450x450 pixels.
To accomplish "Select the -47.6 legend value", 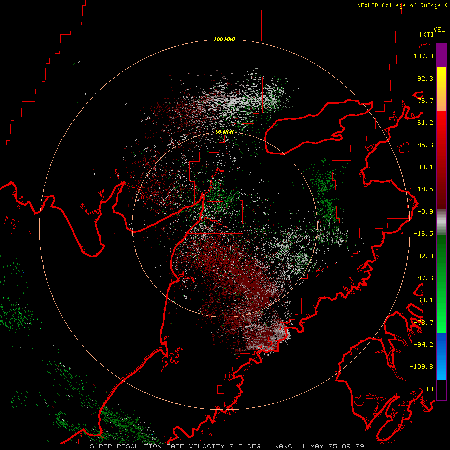I will (423, 278).
